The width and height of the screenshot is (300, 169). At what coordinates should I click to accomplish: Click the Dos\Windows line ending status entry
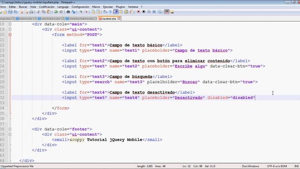250,166
